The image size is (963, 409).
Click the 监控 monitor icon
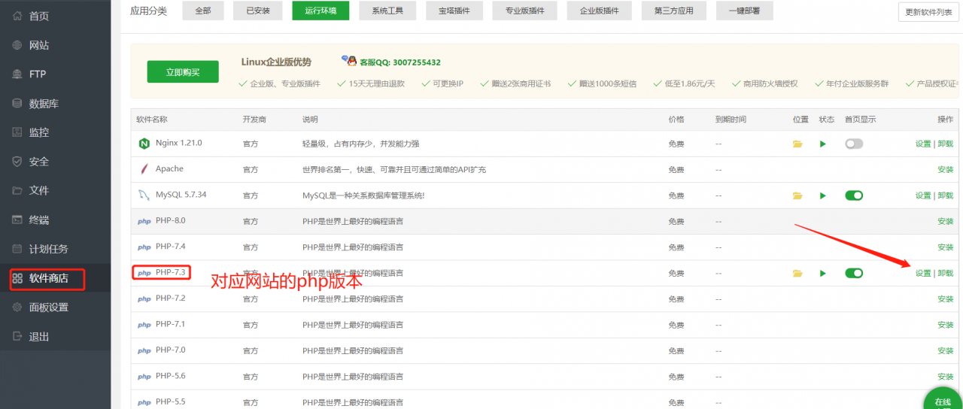[17, 132]
